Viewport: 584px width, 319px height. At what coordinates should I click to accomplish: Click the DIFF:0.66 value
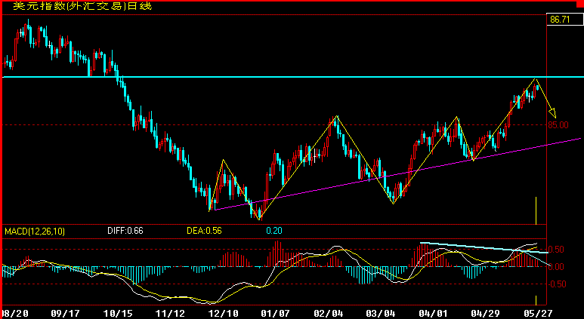125,231
